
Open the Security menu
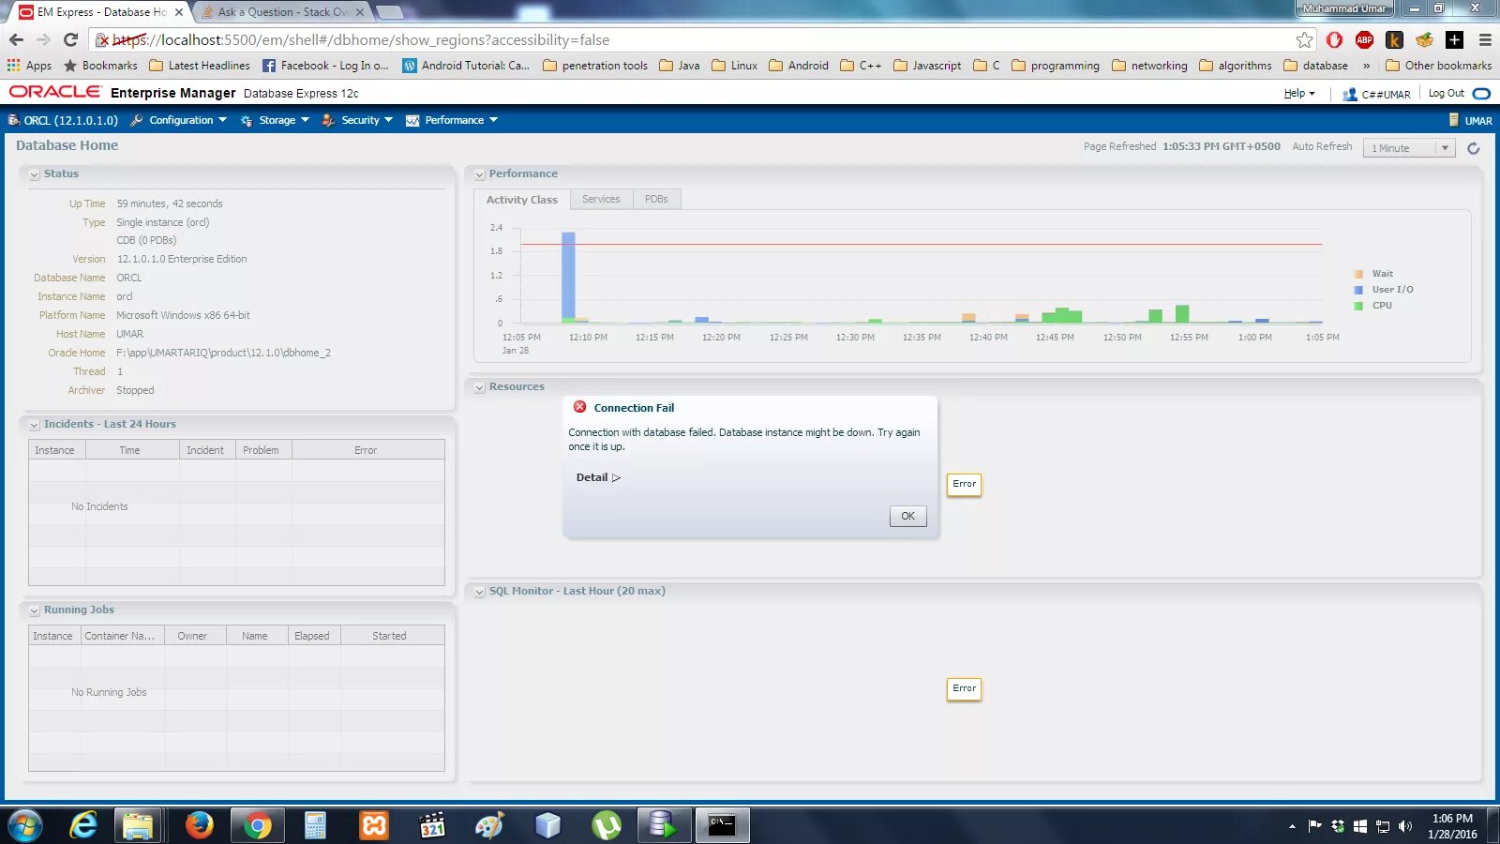point(357,120)
